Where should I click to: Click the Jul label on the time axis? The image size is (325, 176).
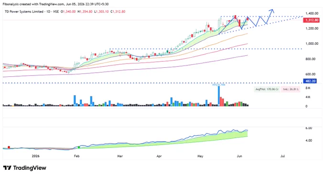283,156
